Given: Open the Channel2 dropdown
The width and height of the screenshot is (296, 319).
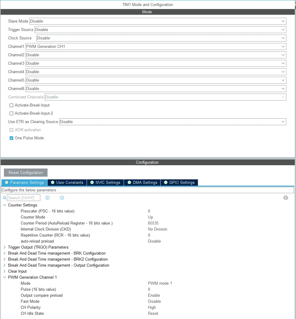Looking at the screenshot, I should coord(156,55).
